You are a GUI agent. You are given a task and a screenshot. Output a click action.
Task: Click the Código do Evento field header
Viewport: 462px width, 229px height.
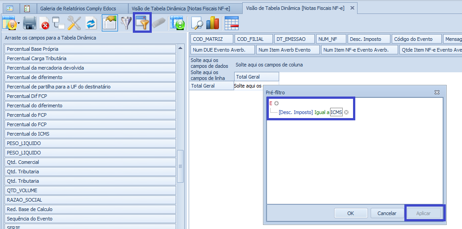(x=417, y=39)
